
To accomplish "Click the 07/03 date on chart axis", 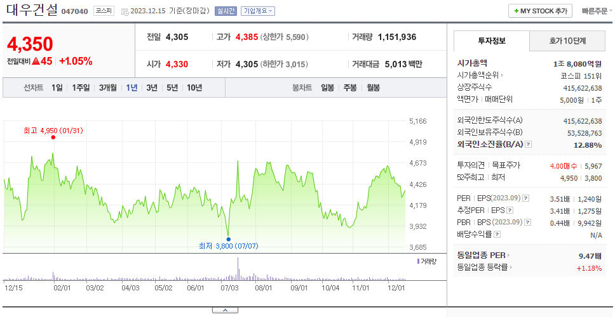I will click(230, 288).
